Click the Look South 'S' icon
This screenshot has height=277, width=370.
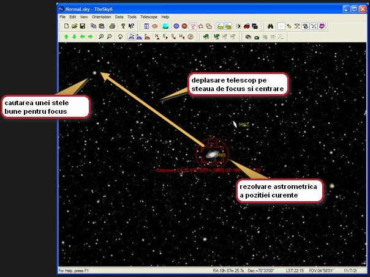pyautogui.click(x=173, y=37)
